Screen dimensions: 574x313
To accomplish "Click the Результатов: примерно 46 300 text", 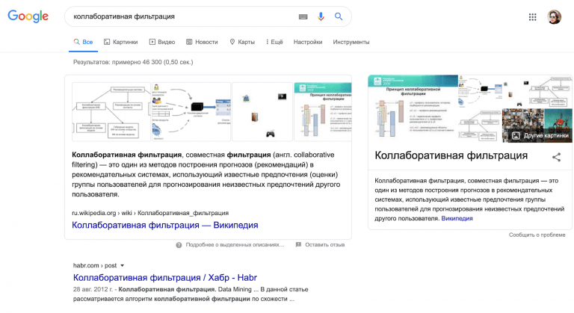I will click(x=133, y=62).
